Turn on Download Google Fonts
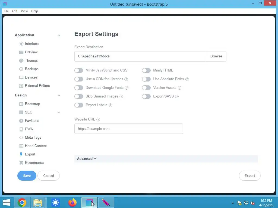The image size is (278, 208). click(x=79, y=88)
